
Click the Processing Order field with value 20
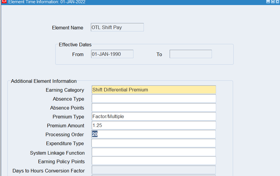tap(154, 134)
